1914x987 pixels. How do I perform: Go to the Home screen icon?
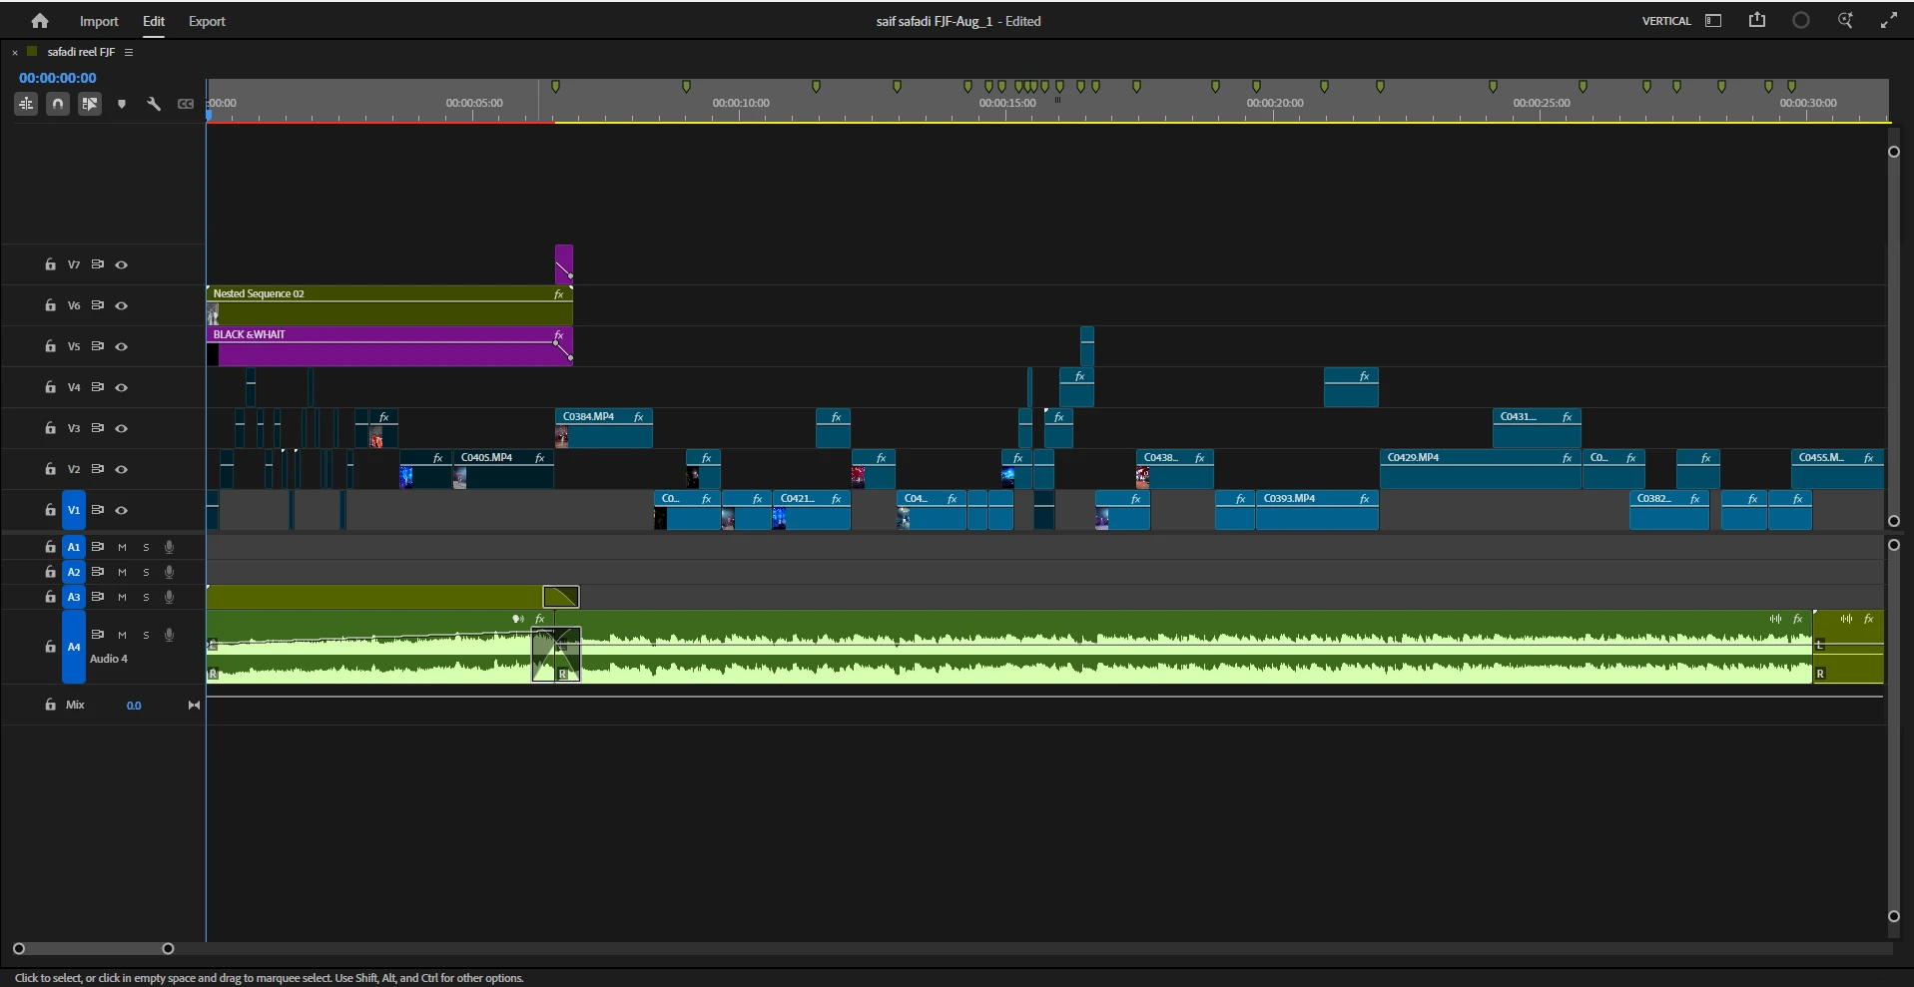click(x=40, y=21)
